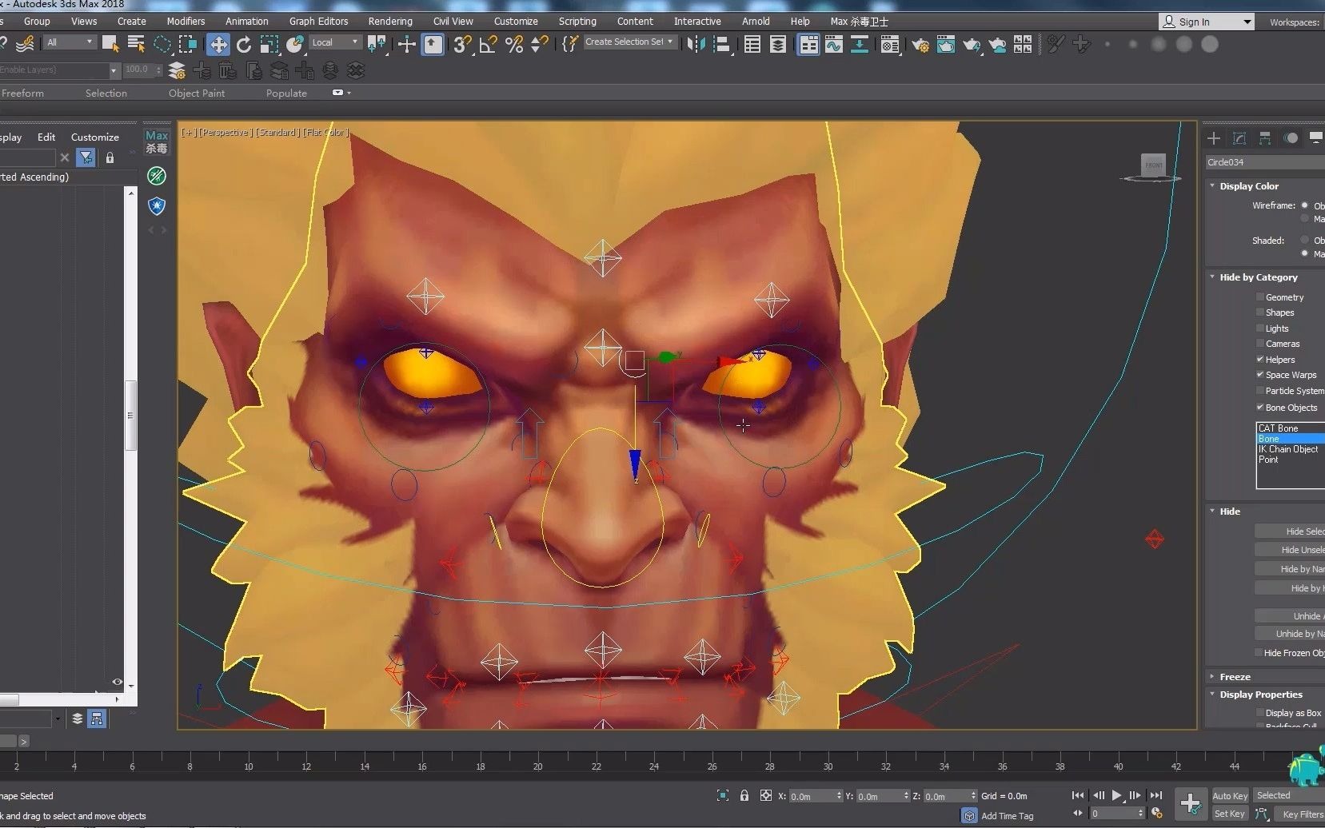Toggle 3D Snaps button
1325x828 pixels.
point(461,44)
